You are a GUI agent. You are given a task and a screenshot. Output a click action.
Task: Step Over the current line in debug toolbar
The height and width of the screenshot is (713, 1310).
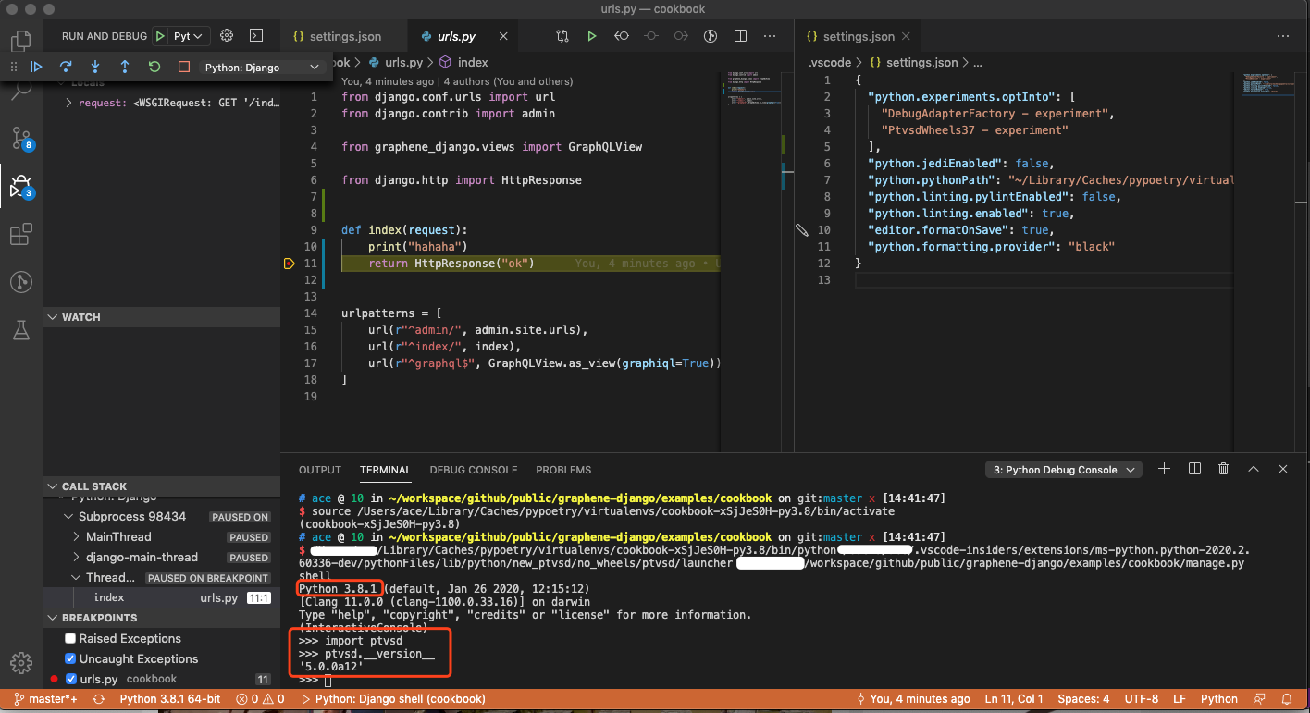[x=65, y=67]
